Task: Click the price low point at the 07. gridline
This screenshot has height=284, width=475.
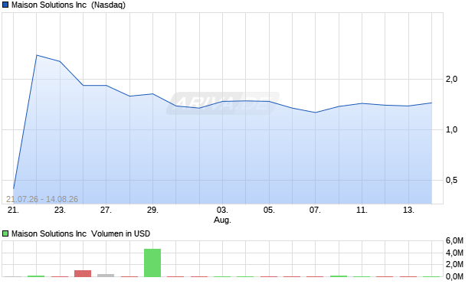Action: 316,113
